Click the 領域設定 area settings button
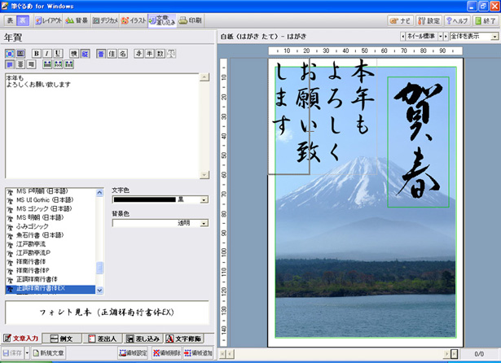This screenshot has width=501, height=363. pyautogui.click(x=133, y=354)
